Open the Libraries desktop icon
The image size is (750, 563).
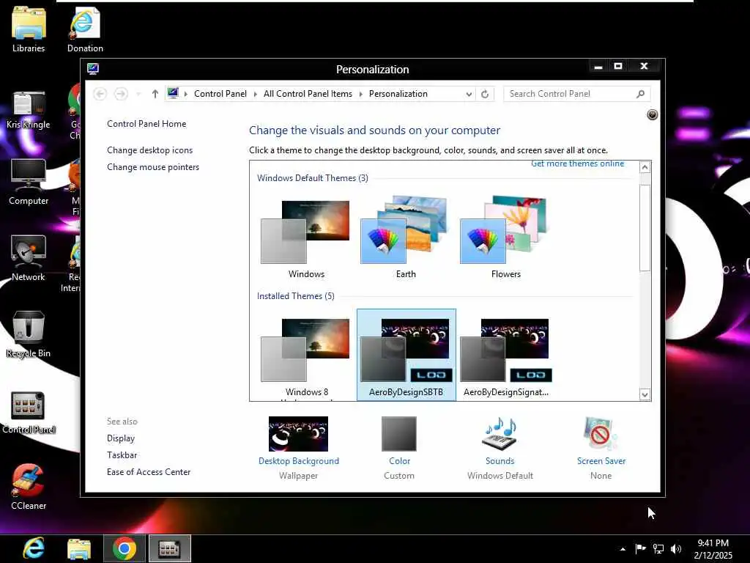(29, 29)
